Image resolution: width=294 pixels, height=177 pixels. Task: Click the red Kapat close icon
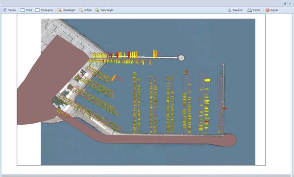coord(268,10)
